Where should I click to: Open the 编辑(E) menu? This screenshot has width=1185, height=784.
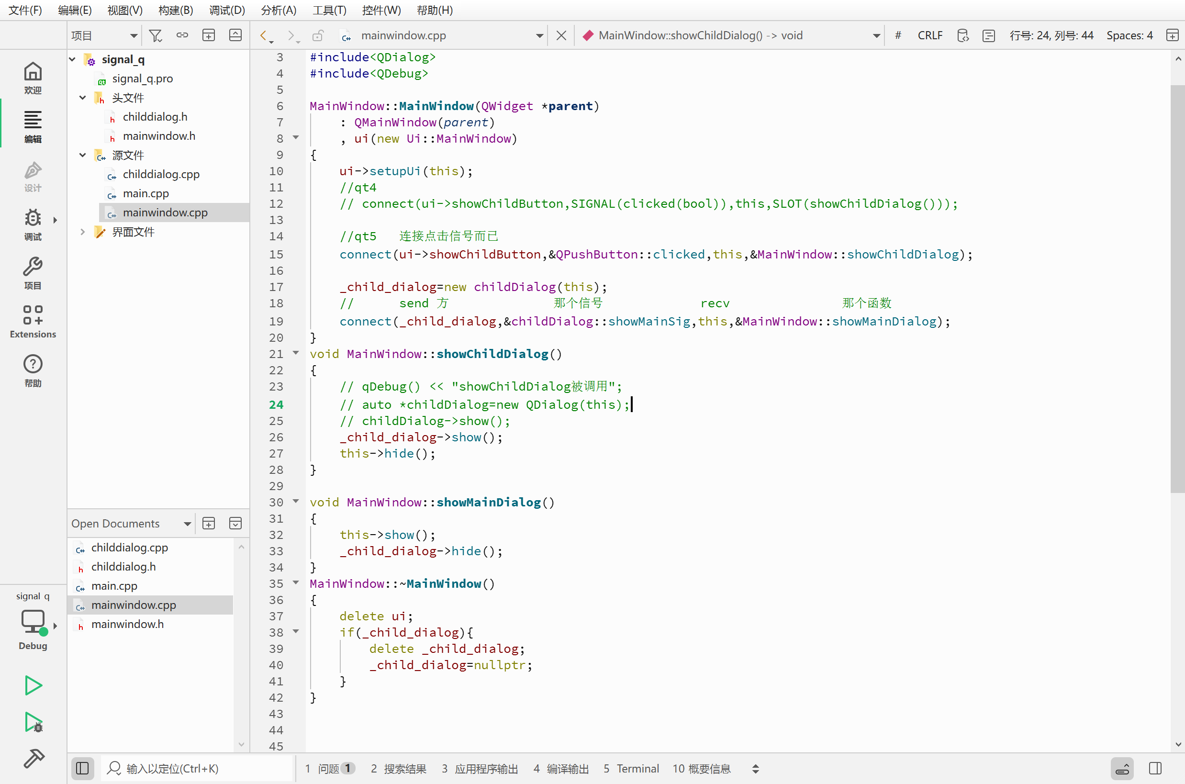75,10
